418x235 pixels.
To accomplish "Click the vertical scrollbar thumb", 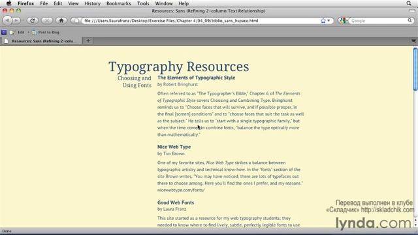I will coord(415,70).
